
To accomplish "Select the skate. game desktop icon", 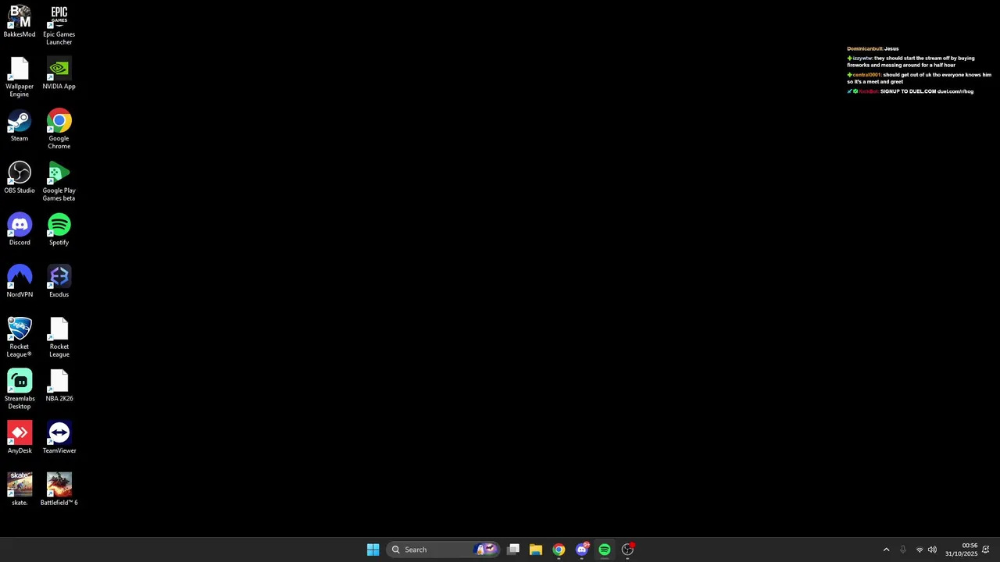I will click(x=20, y=489).
